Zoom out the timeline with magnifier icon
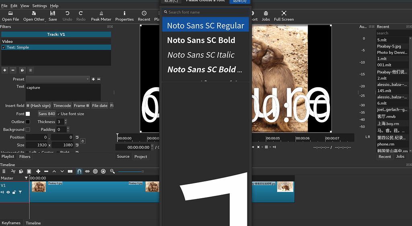This screenshot has width=412, height=226. (113, 171)
